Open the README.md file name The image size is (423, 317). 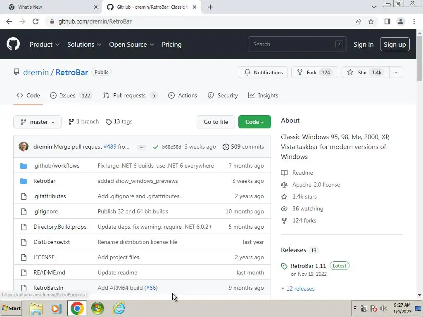pos(50,273)
